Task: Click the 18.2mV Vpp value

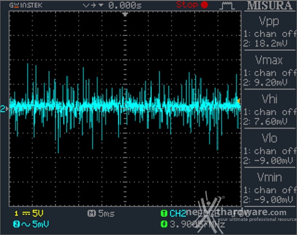Action: tap(271, 44)
